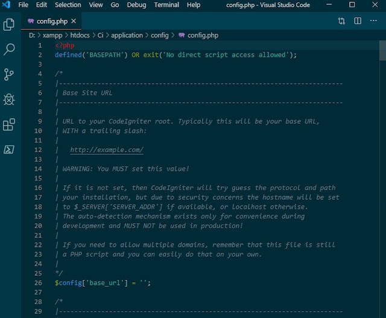The height and width of the screenshot is (318, 386).
Task: Maximize the Visual Studio Code window
Action: (352, 5)
